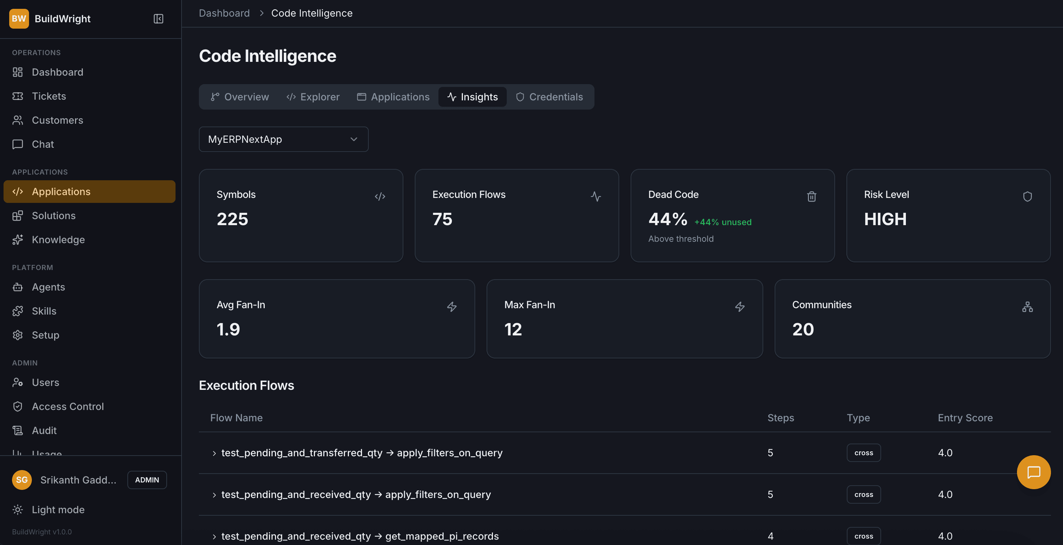Open Tickets from the sidebar icon
The height and width of the screenshot is (545, 1063).
tap(17, 96)
